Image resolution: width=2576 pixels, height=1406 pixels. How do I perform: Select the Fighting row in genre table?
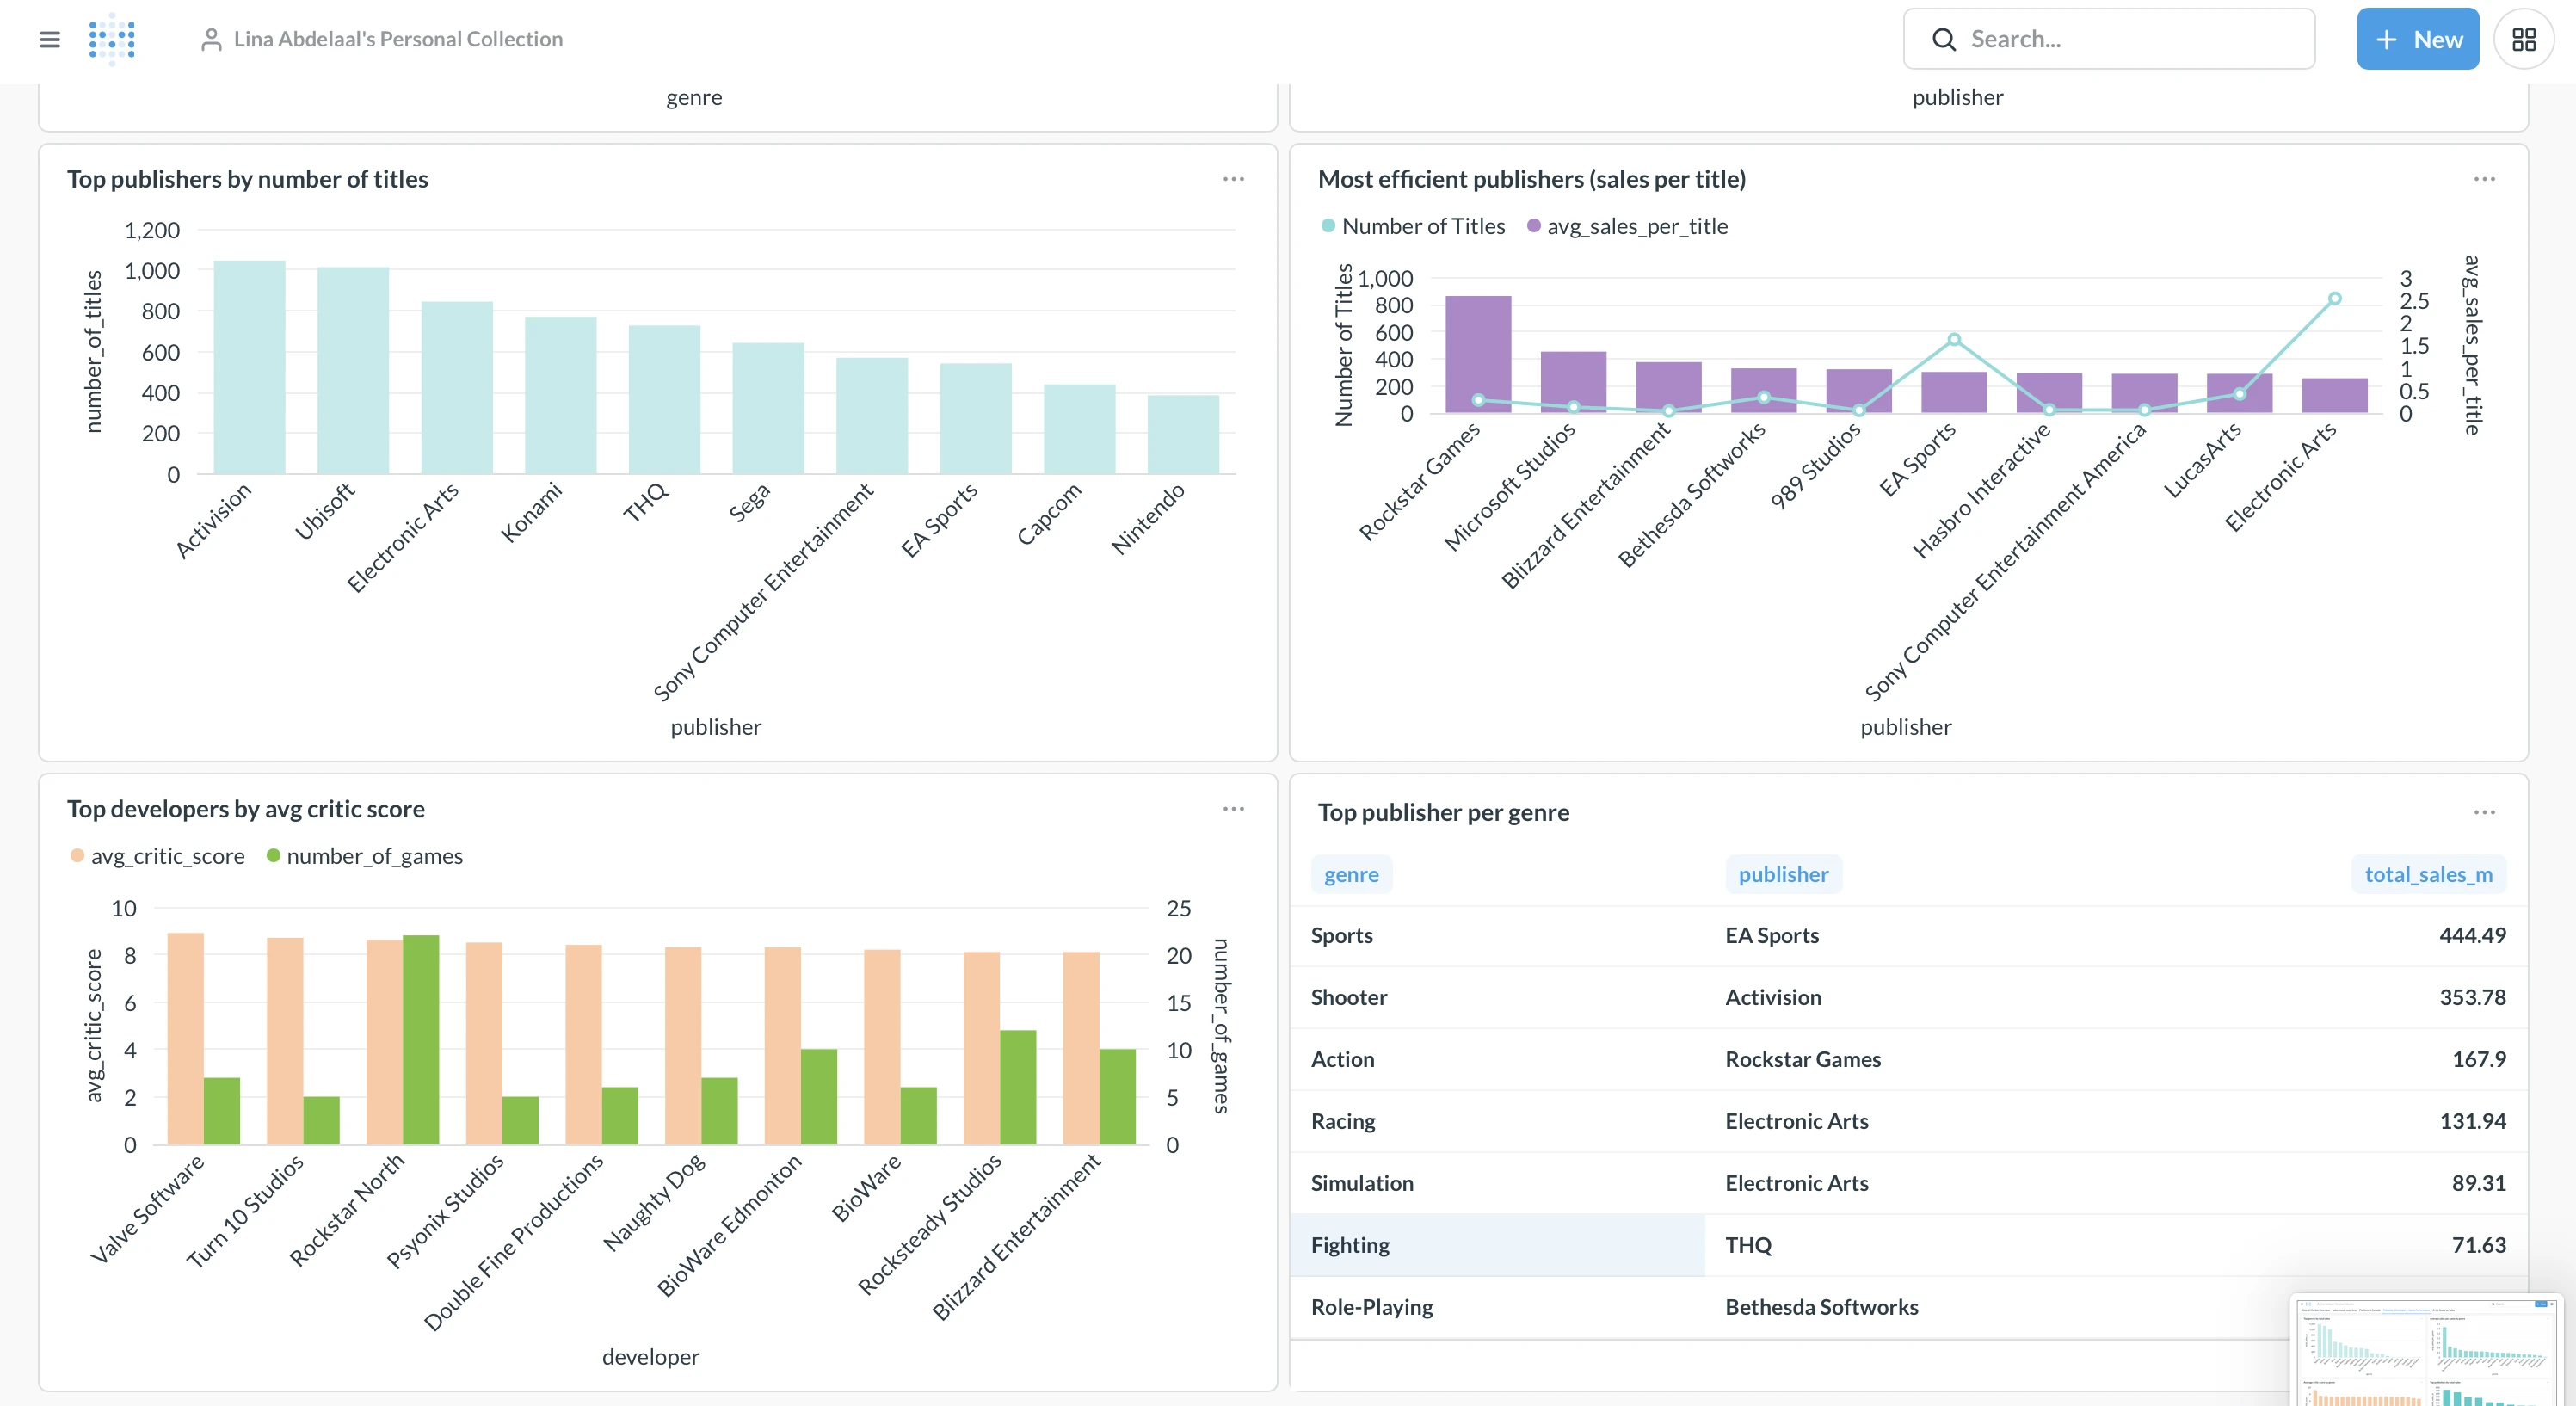tap(1350, 1245)
